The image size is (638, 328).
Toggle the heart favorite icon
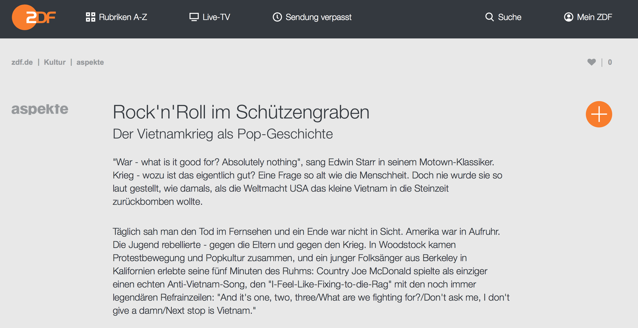591,62
